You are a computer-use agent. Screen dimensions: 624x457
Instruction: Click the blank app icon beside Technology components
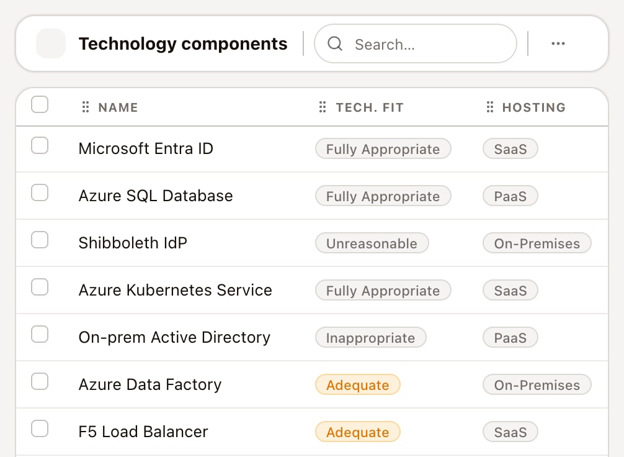[51, 43]
